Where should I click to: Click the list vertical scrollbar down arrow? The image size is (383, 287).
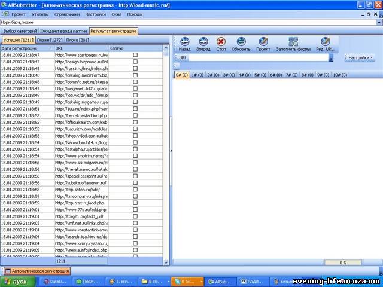166,262
